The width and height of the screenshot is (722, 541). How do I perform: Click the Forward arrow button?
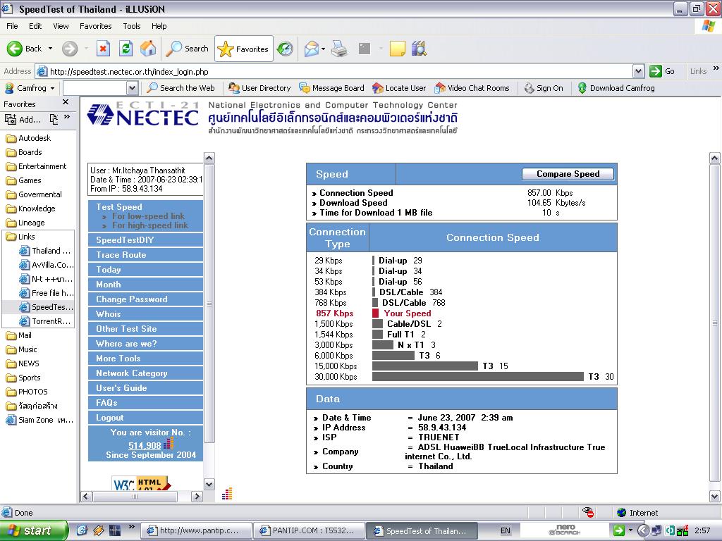(x=70, y=49)
